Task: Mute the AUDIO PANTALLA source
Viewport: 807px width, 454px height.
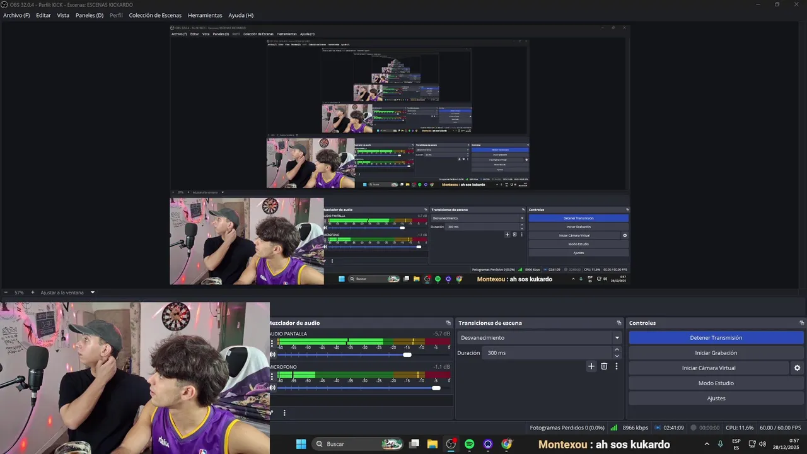Action: [273, 354]
